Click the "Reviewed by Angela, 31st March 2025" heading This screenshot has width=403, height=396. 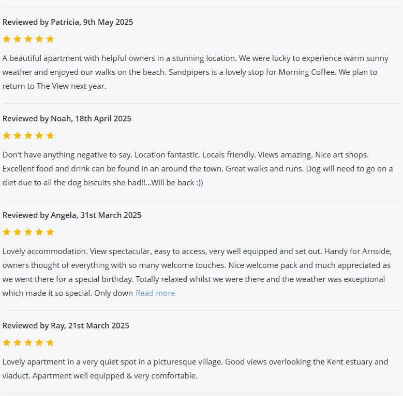[72, 215]
